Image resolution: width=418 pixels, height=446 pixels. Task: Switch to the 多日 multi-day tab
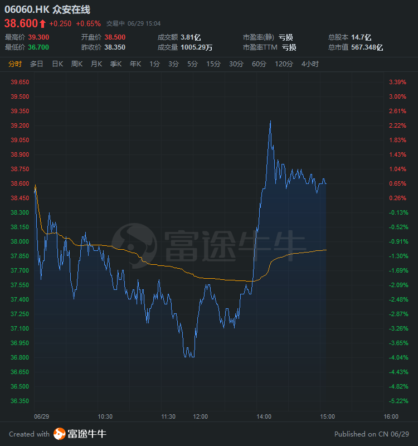point(36,64)
